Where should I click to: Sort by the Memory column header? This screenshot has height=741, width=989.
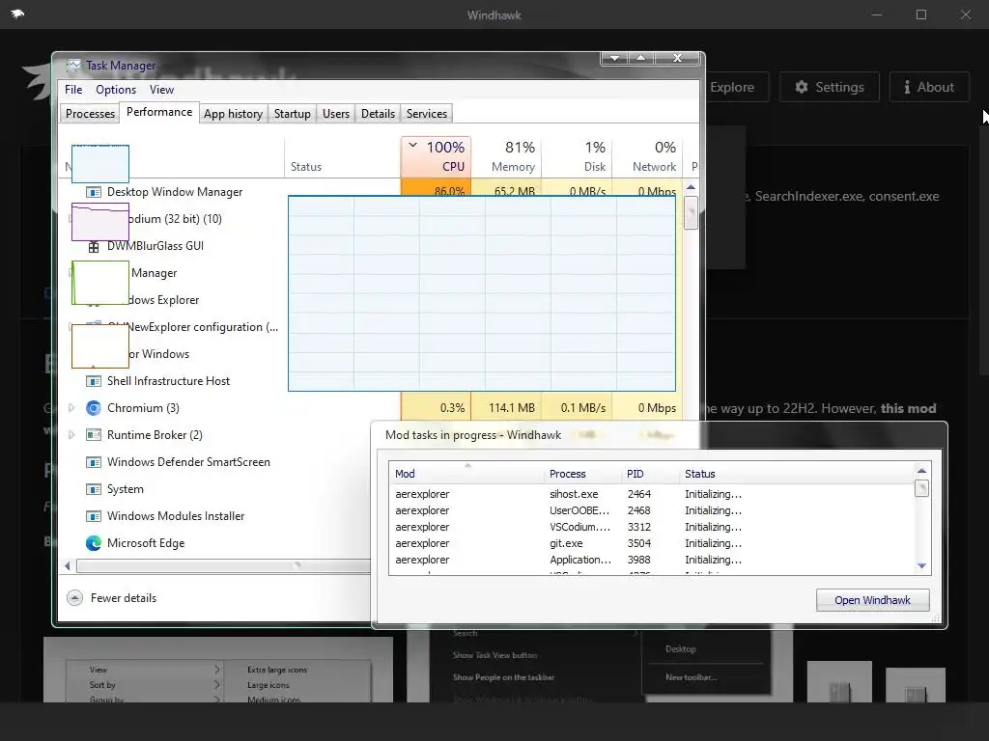(x=506, y=156)
